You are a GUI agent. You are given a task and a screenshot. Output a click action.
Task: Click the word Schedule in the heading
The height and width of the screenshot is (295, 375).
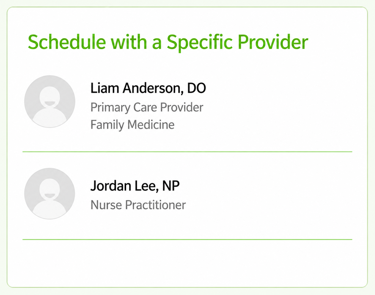[x=67, y=42]
